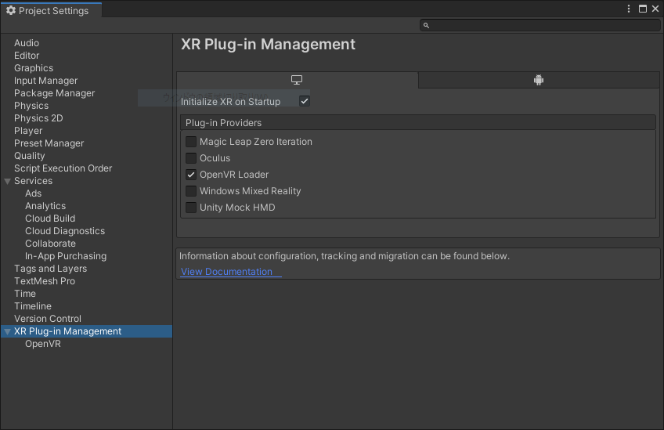Open the window's three-dot options menu
Viewport: 664px width, 430px height.
pyautogui.click(x=629, y=9)
